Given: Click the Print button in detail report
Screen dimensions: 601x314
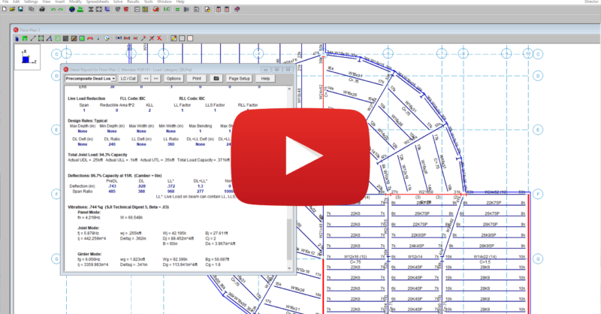Looking at the screenshot, I should tap(196, 77).
